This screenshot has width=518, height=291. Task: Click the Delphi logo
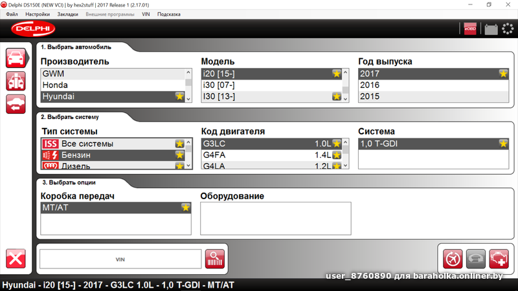(33, 28)
